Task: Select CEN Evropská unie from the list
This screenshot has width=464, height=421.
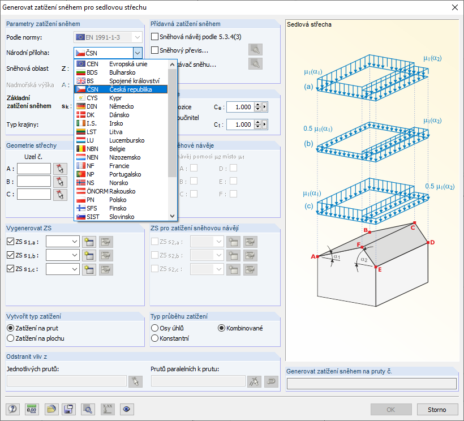Action: click(x=121, y=64)
